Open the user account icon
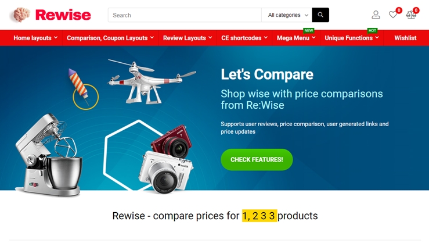This screenshot has width=429, height=250. tap(376, 15)
